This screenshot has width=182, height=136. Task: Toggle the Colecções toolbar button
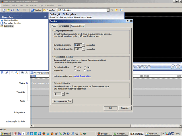pyautogui.click(x=49, y=10)
